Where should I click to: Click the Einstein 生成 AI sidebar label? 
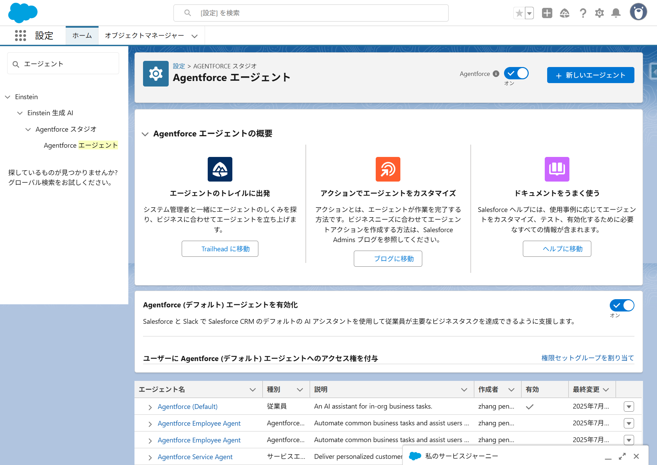(x=50, y=113)
